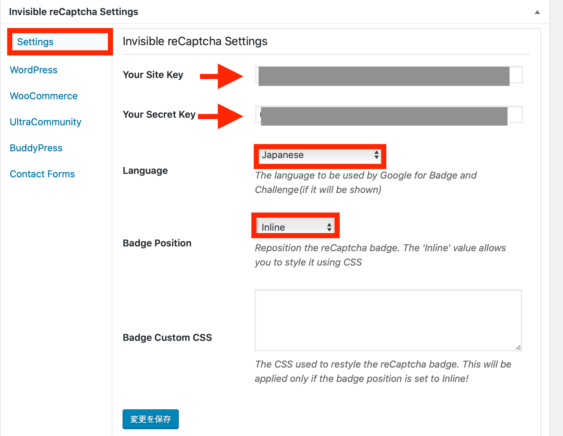Open the WooCommerce tab
Image resolution: width=563 pixels, height=436 pixels.
43,96
